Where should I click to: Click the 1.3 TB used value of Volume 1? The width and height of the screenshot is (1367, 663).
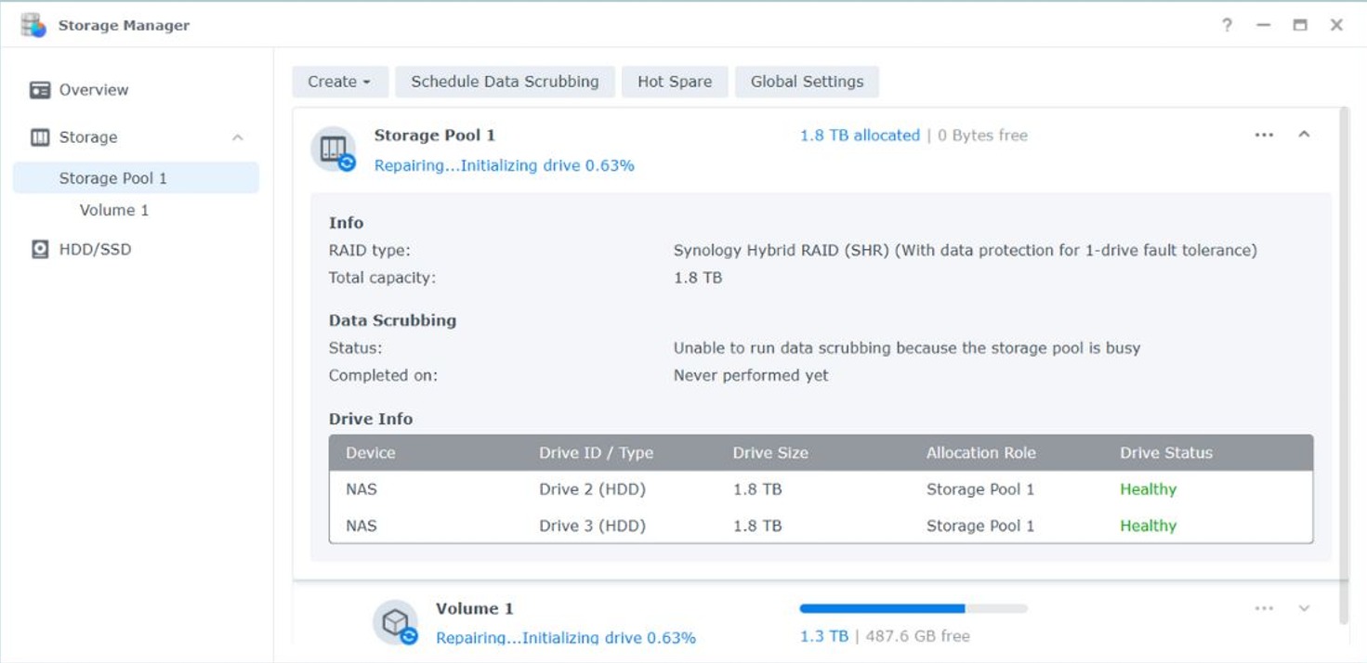tap(824, 637)
